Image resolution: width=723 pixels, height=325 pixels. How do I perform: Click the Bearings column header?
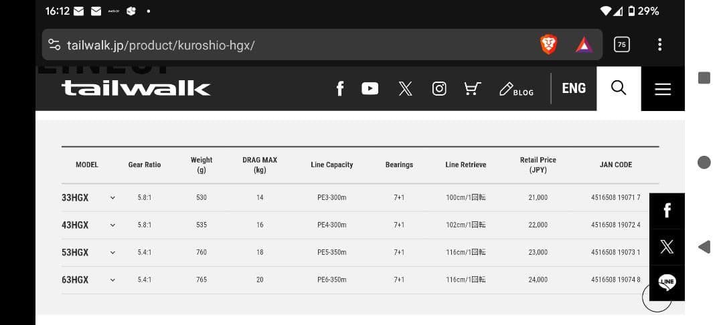click(399, 165)
